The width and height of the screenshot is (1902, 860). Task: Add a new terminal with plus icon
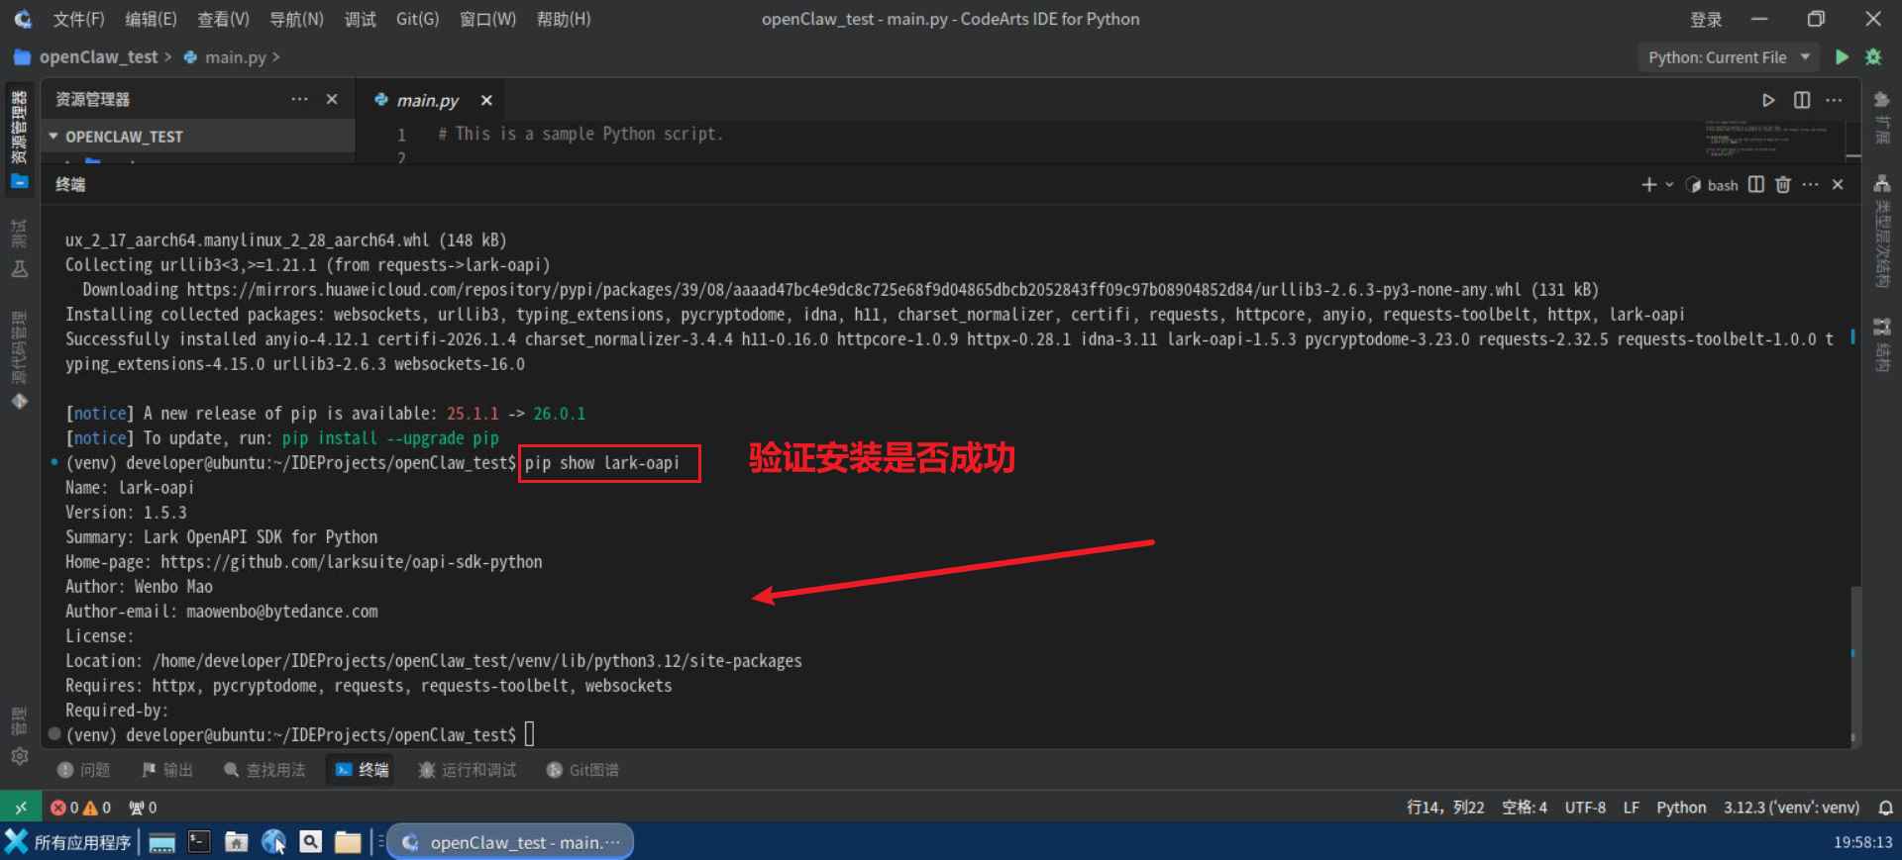[1648, 185]
